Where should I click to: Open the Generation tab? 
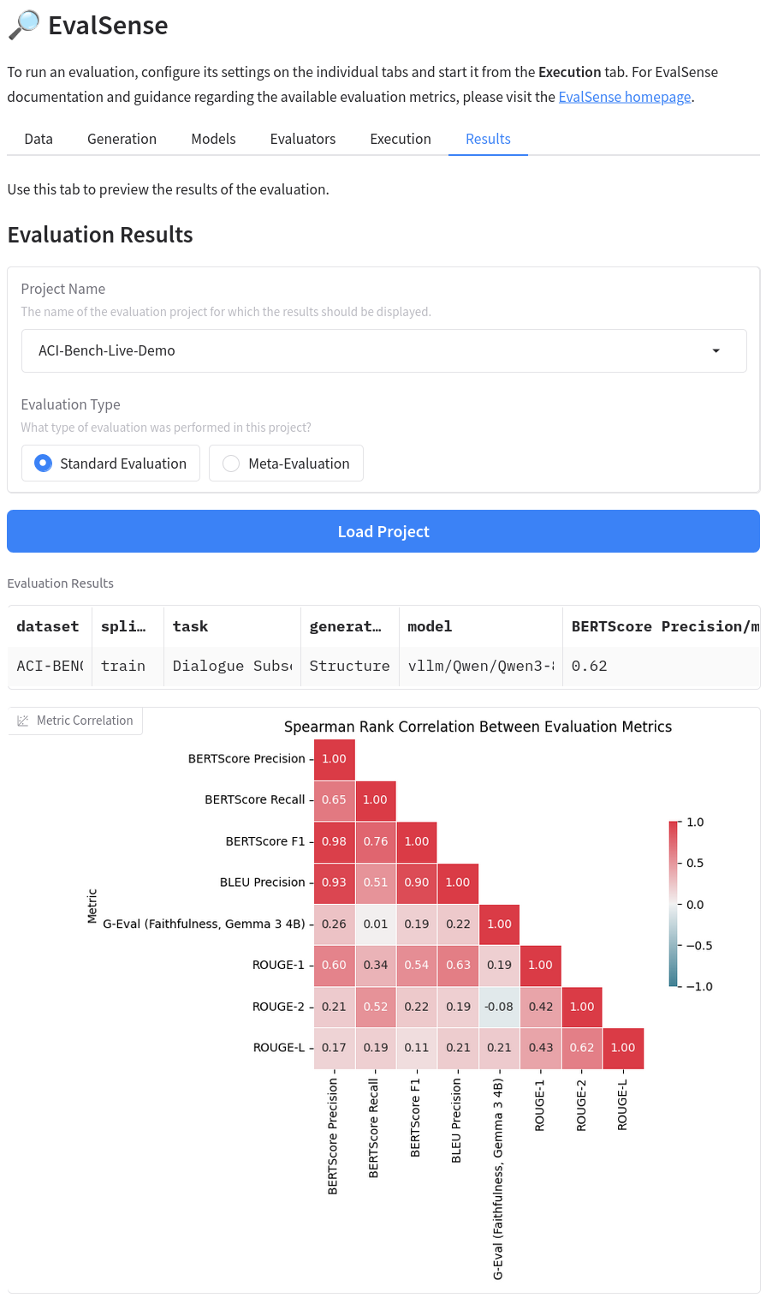pos(122,139)
